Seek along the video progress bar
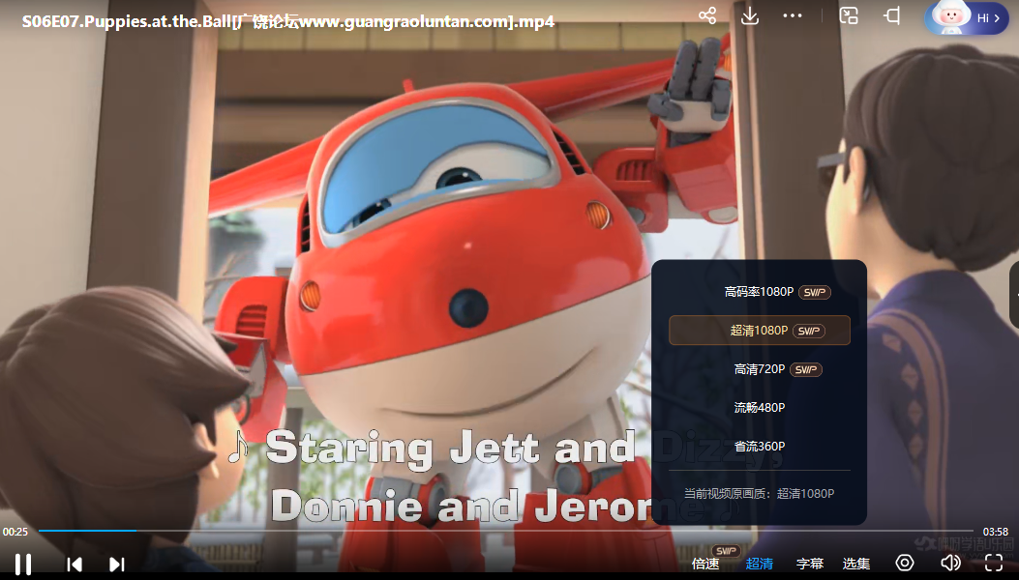The height and width of the screenshot is (580, 1019). (x=505, y=531)
